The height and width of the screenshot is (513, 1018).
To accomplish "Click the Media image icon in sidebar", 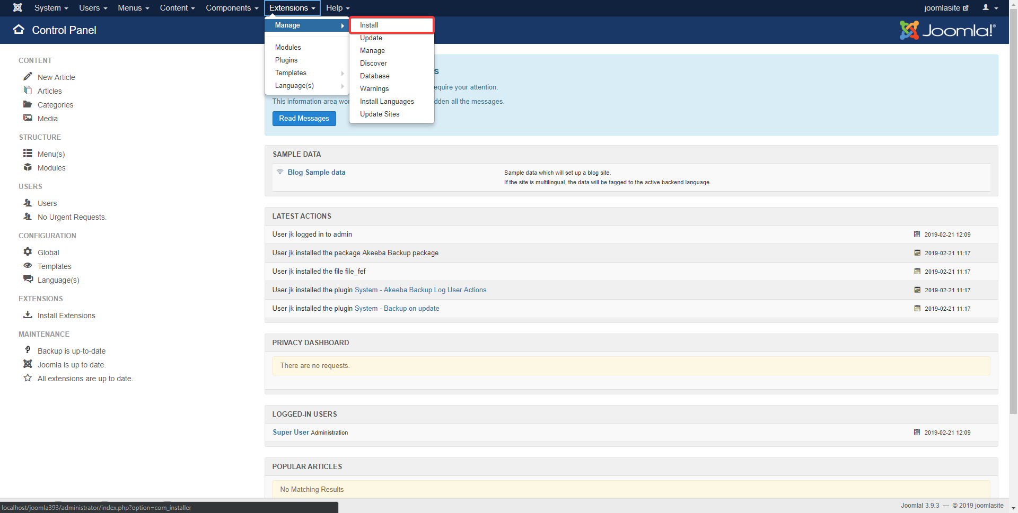I will 28,118.
